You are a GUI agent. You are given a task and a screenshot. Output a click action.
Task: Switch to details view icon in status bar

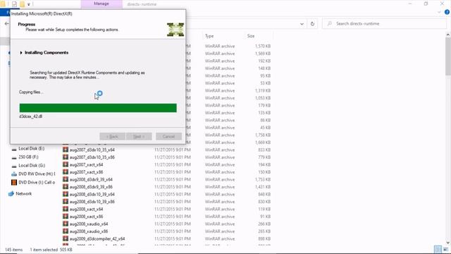[x=438, y=249]
